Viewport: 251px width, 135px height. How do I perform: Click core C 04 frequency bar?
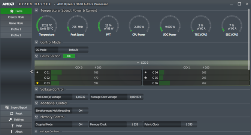204,72
